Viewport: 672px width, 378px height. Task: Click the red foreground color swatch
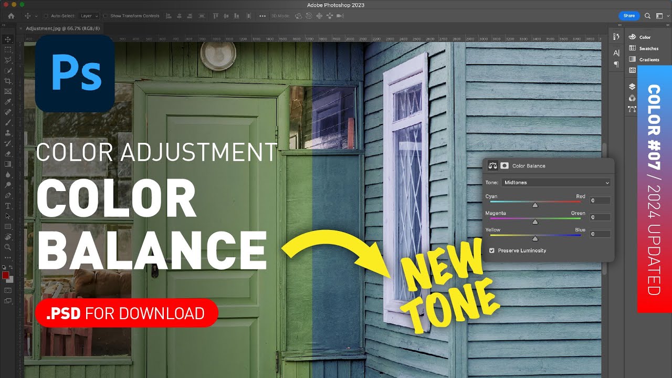[x=6, y=275]
